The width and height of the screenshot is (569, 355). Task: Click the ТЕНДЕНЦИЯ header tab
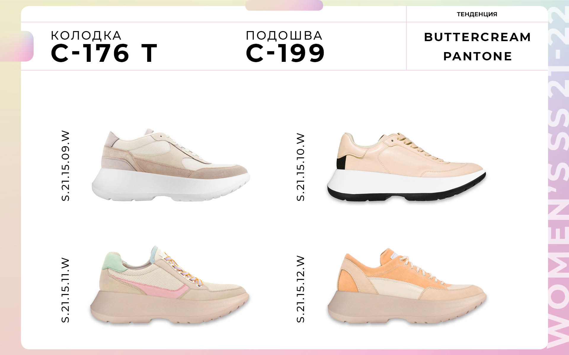(477, 14)
